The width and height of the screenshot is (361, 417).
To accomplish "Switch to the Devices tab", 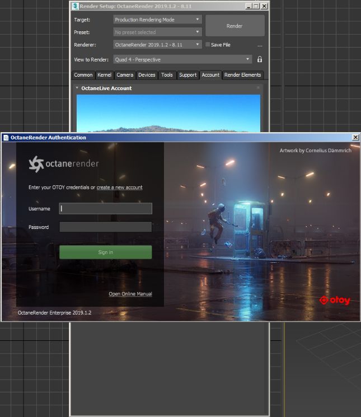I will pyautogui.click(x=147, y=75).
